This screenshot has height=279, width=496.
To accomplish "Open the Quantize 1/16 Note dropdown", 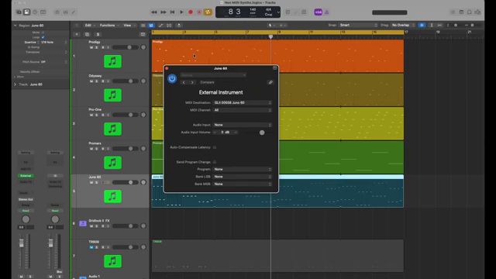I will click(x=53, y=42).
